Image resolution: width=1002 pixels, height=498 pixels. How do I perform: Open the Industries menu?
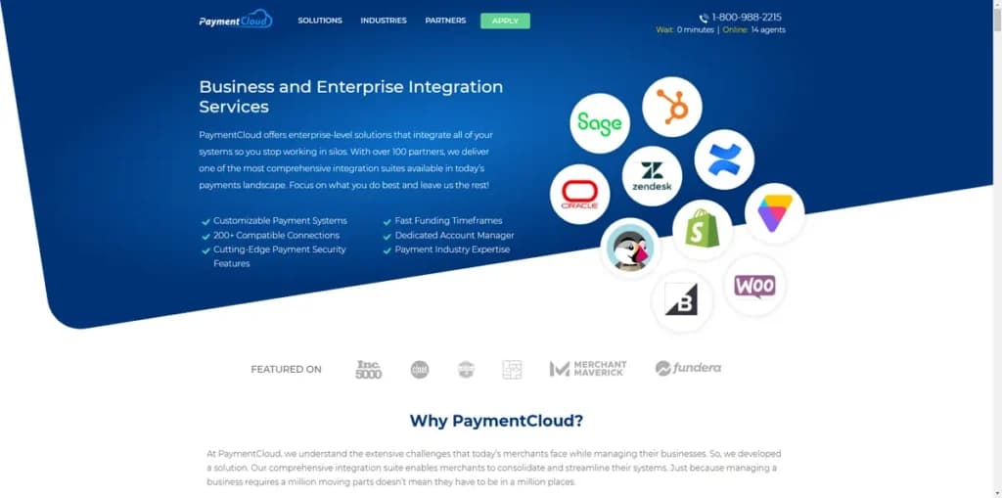pyautogui.click(x=384, y=21)
